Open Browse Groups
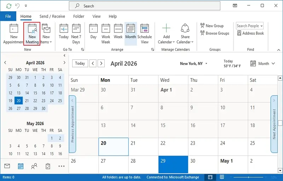Viewport: 283px width, 181px height. [x=215, y=33]
